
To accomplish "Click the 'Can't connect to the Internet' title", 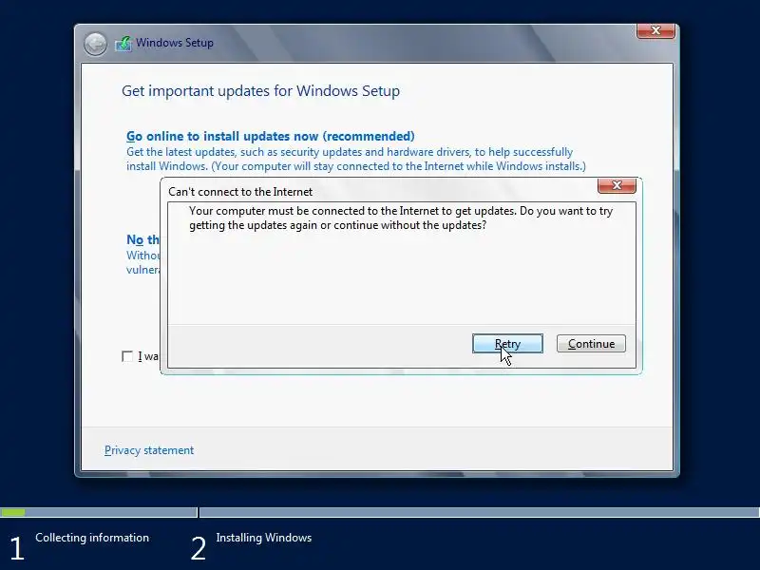I will click(x=240, y=192).
